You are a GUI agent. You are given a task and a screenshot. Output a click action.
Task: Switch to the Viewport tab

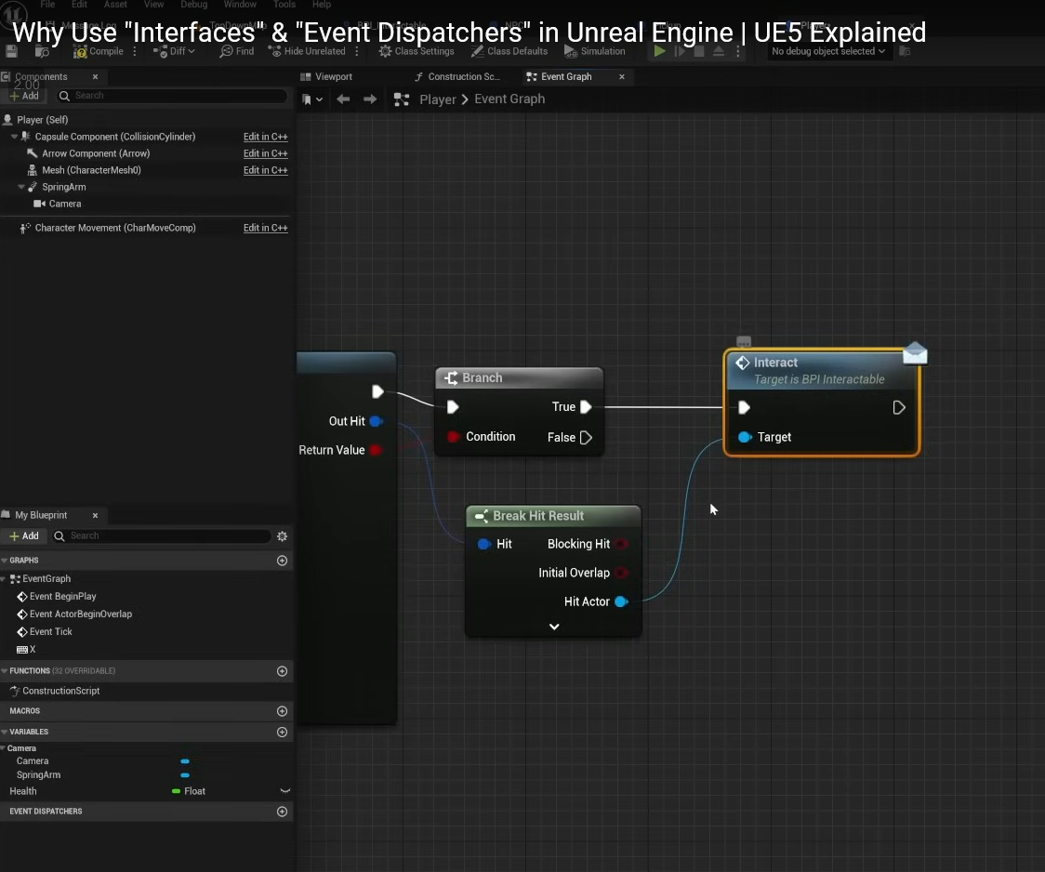[333, 77]
